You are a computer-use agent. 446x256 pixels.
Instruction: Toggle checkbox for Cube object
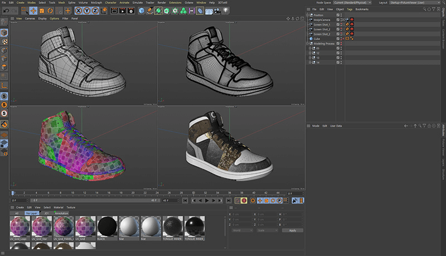(x=338, y=38)
